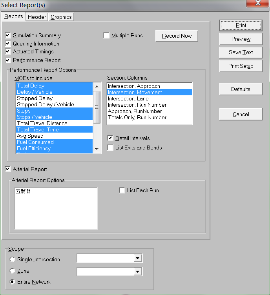Choose the Zone scope radio button
The height and width of the screenshot is (295, 270).
pos(13,271)
